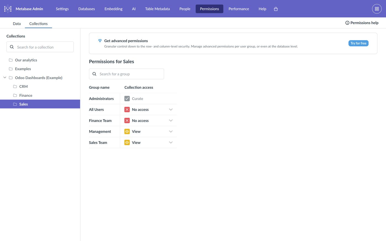Screen dimensions: 386x241
Task: Open the Embedding admin section
Action: tap(113, 9)
